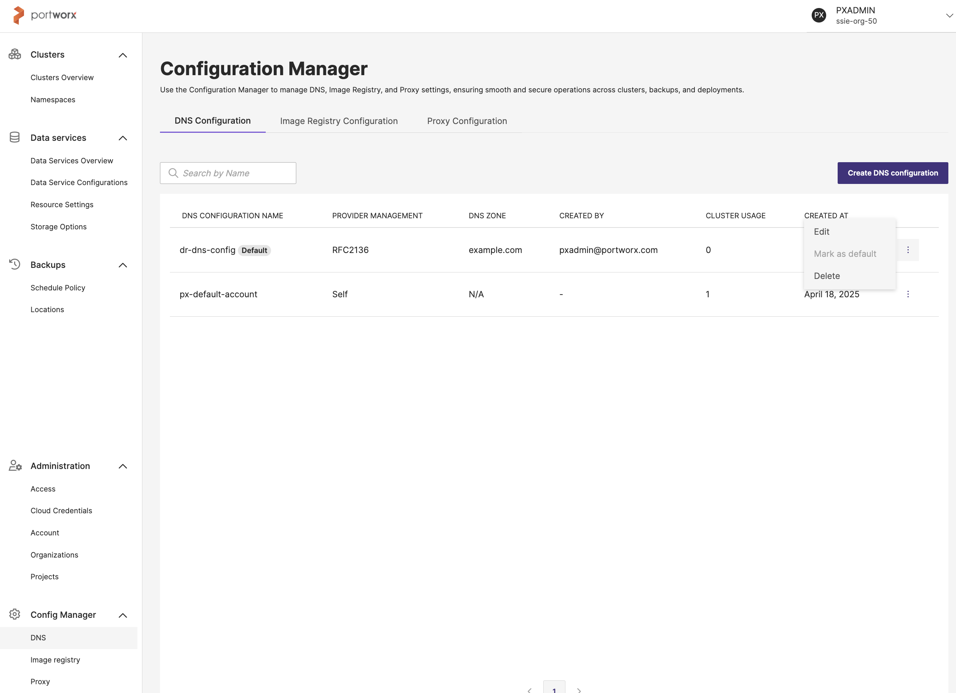The height and width of the screenshot is (693, 956).
Task: Collapse the Administration section chevron
Action: [x=123, y=466]
